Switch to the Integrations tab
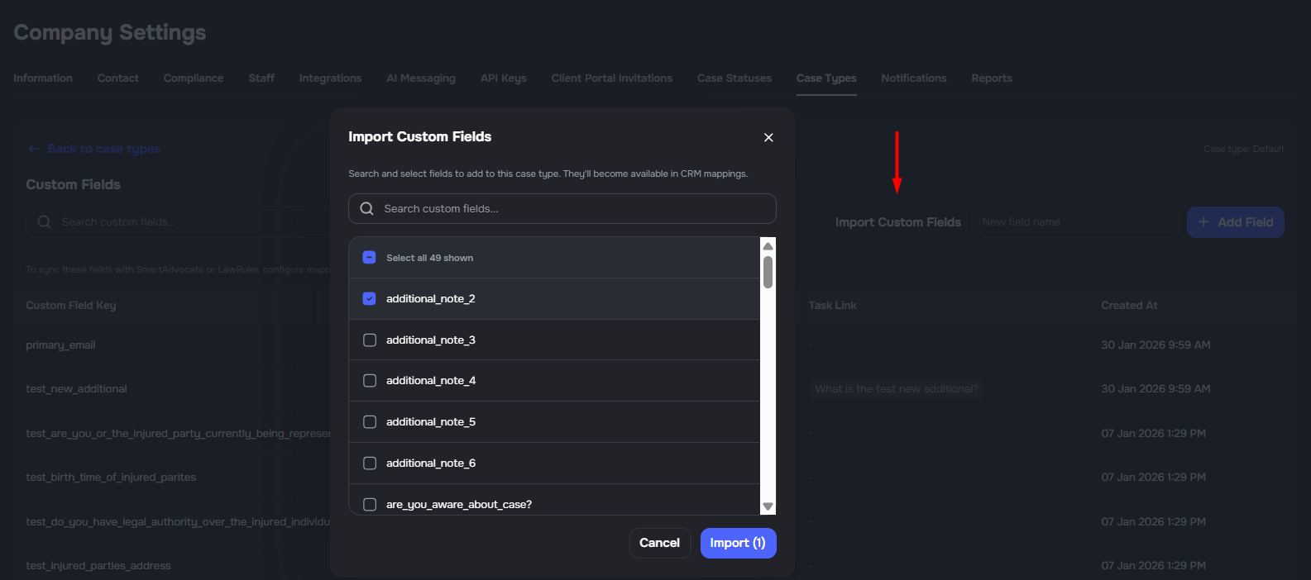Image resolution: width=1311 pixels, height=580 pixels. [x=330, y=78]
